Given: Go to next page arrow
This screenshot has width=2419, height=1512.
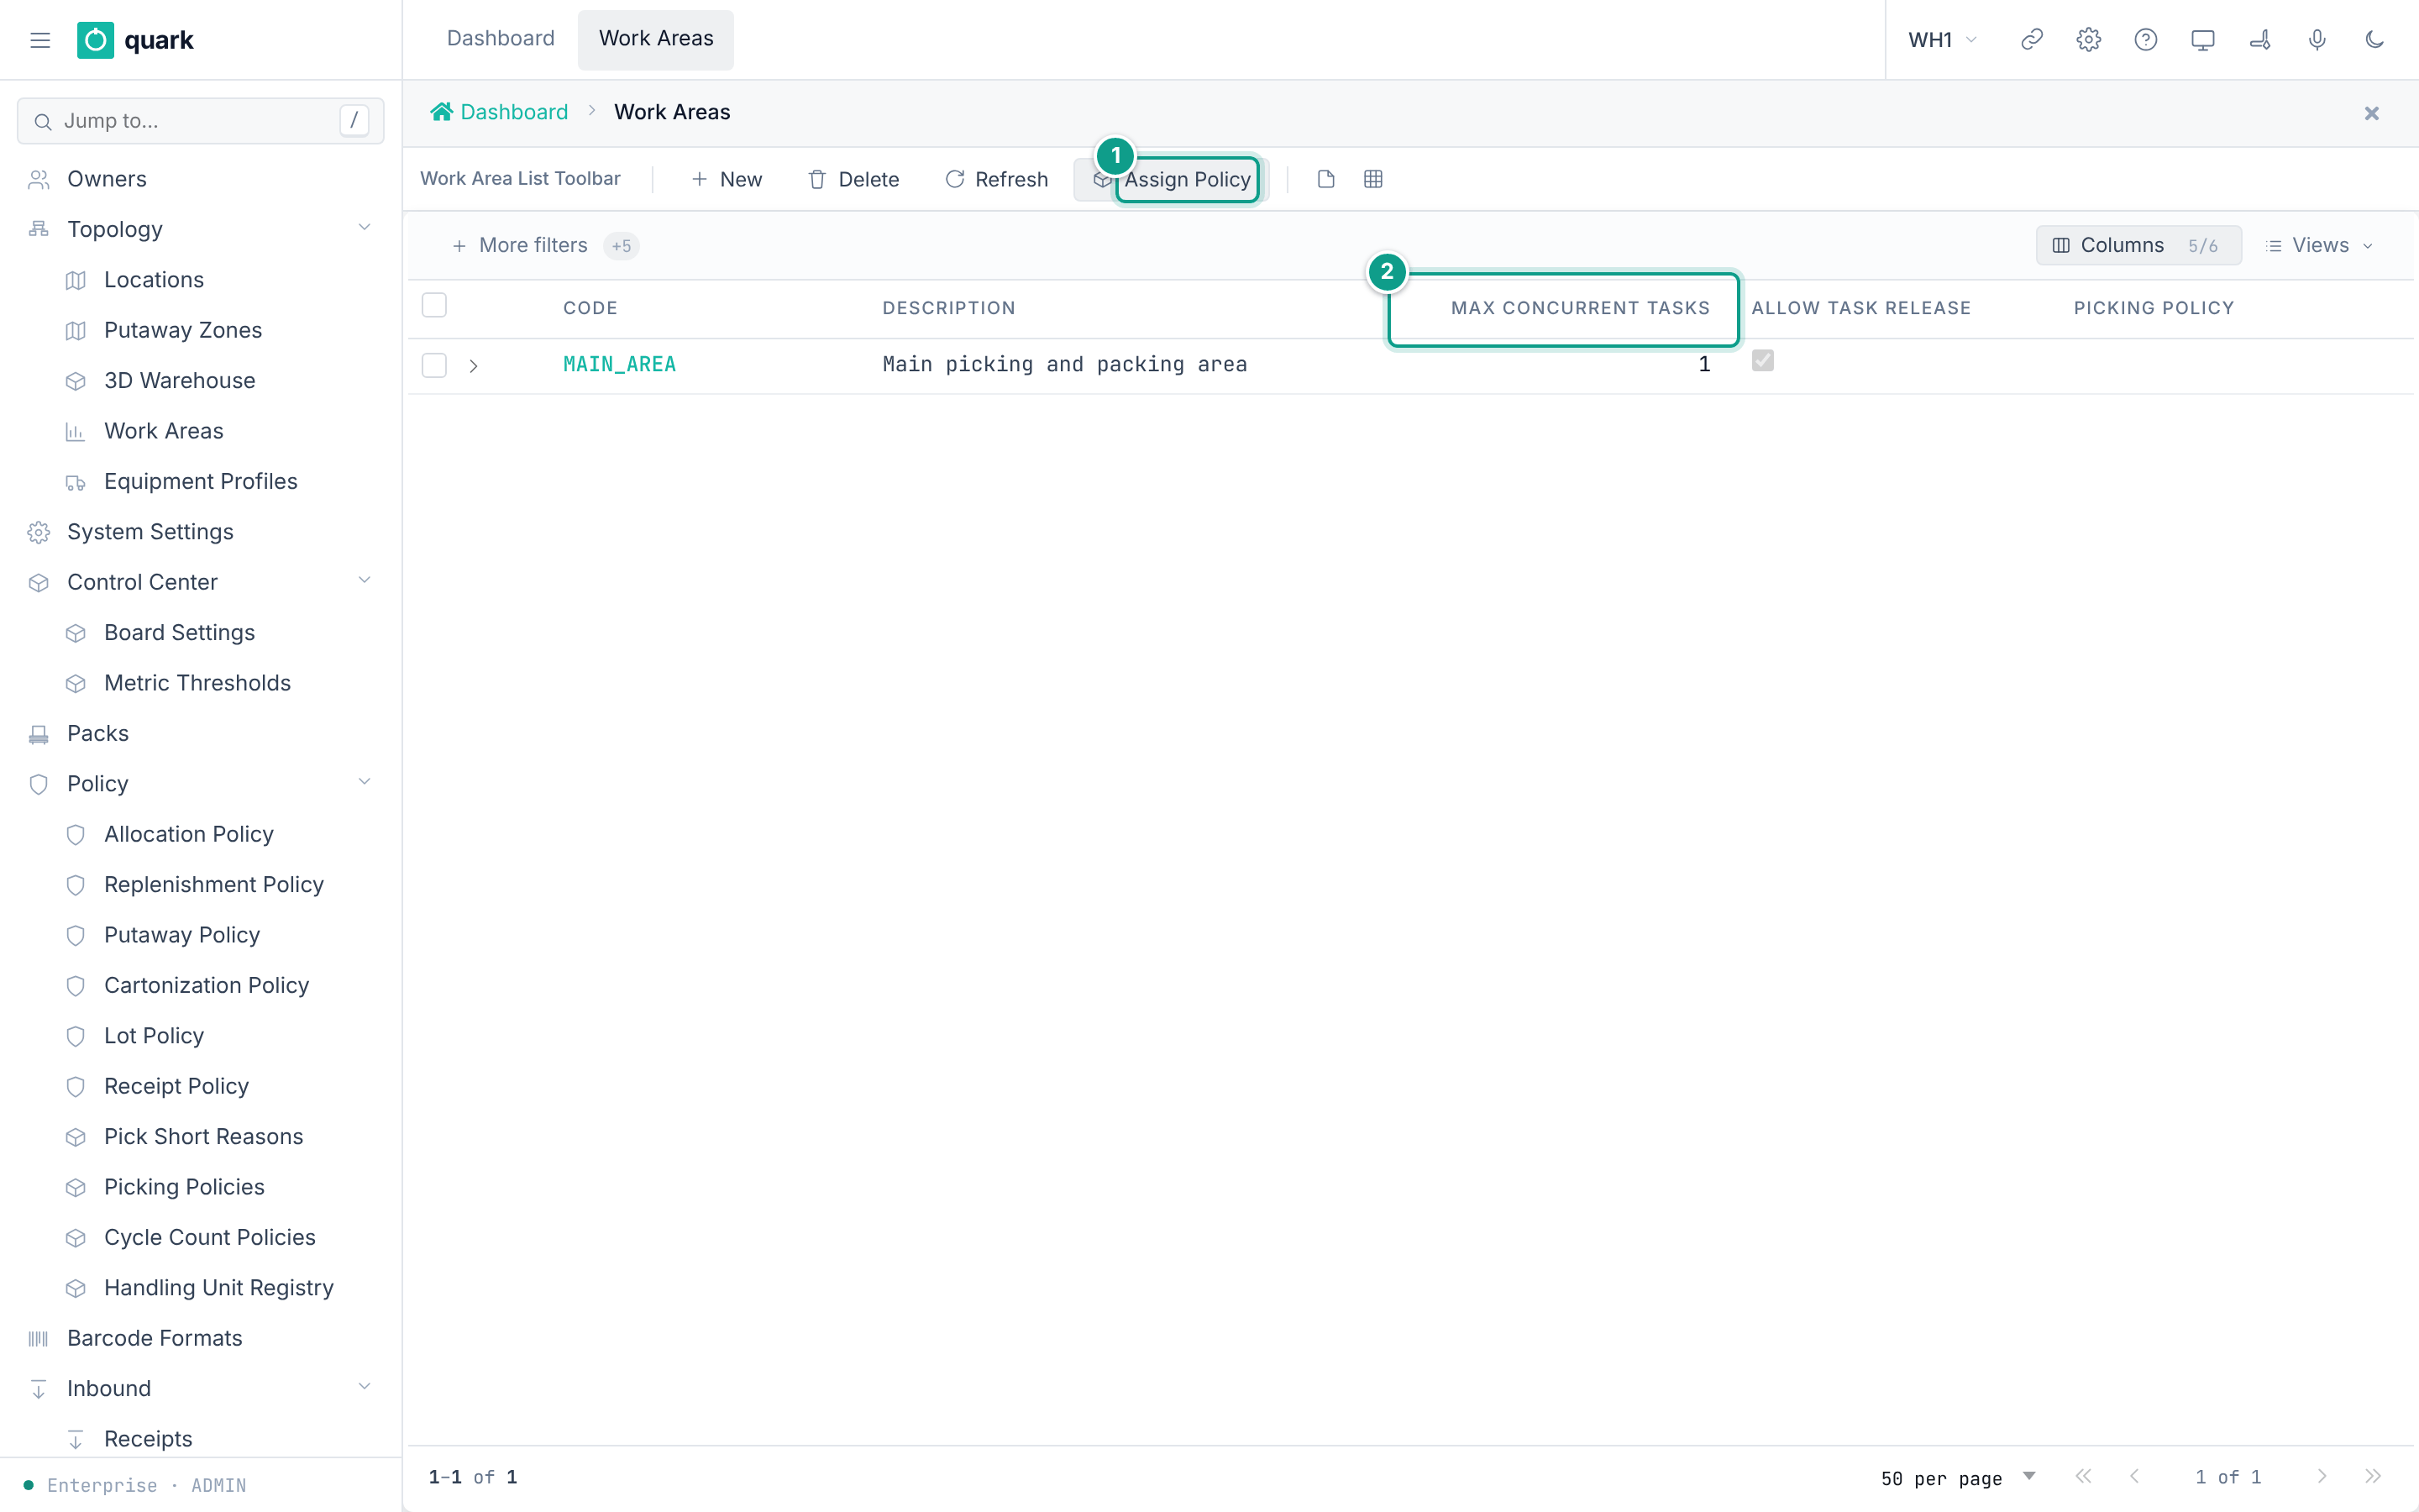Looking at the screenshot, I should 2321,1476.
